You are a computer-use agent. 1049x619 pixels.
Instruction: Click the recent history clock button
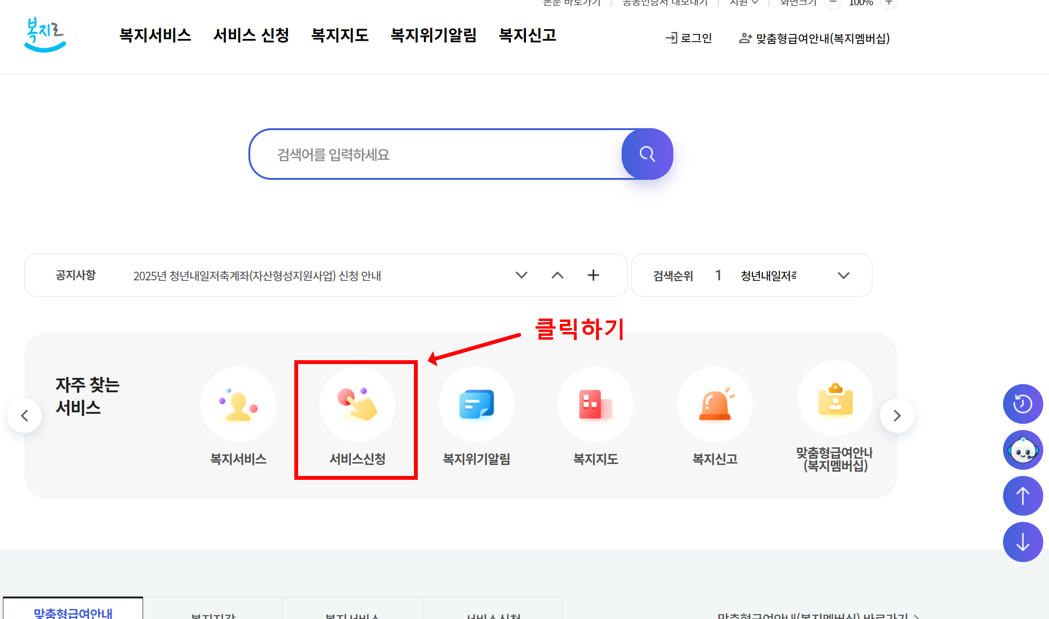pyautogui.click(x=1023, y=404)
